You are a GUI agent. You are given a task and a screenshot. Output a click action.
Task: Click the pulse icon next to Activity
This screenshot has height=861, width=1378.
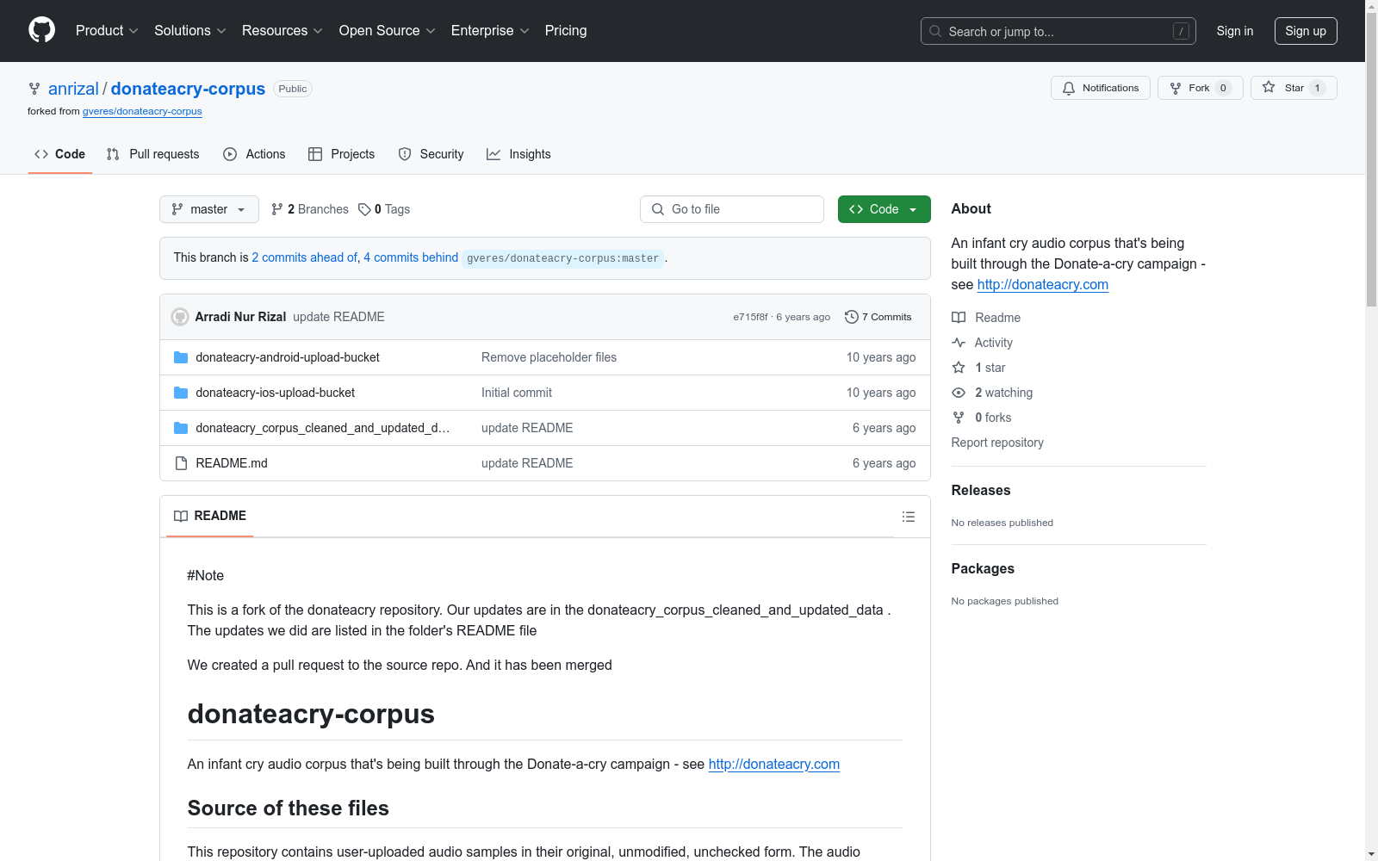click(959, 343)
